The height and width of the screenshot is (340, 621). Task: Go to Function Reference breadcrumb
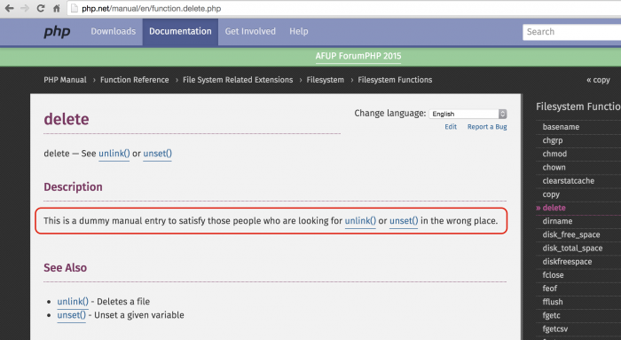134,80
